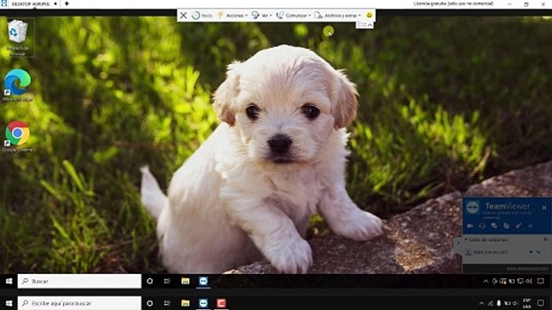The image size is (552, 310).
Task: Click the local Cortana circle icon
Action: point(149,303)
